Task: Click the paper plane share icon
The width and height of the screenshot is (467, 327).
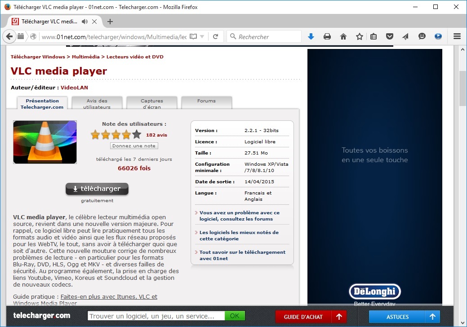Action: 405,36
